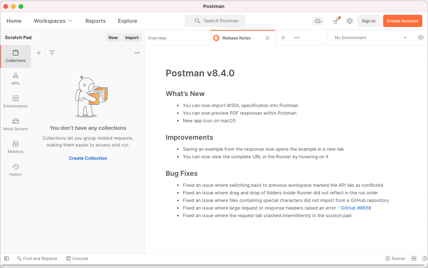
Task: Click the 'New app icon on macOS' bullet
Action: (x=209, y=121)
